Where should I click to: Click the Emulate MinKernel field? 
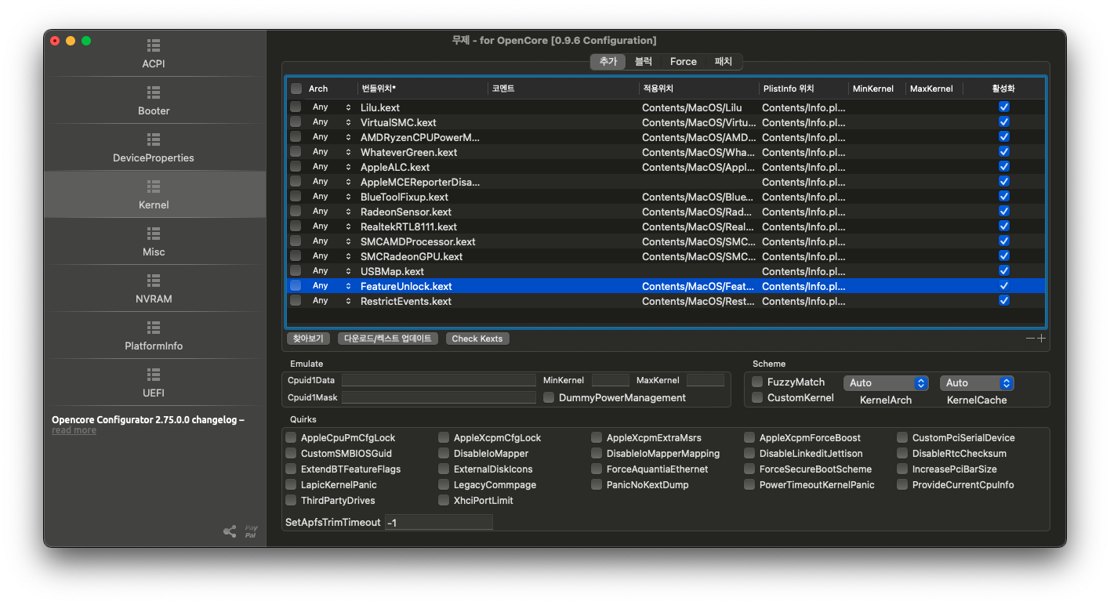[x=611, y=380]
